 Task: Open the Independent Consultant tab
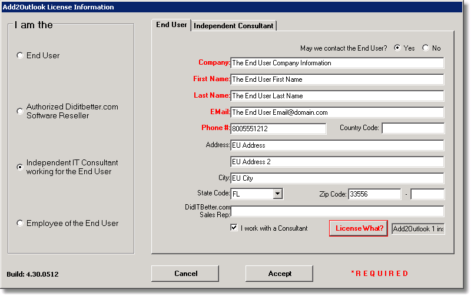tap(233, 26)
